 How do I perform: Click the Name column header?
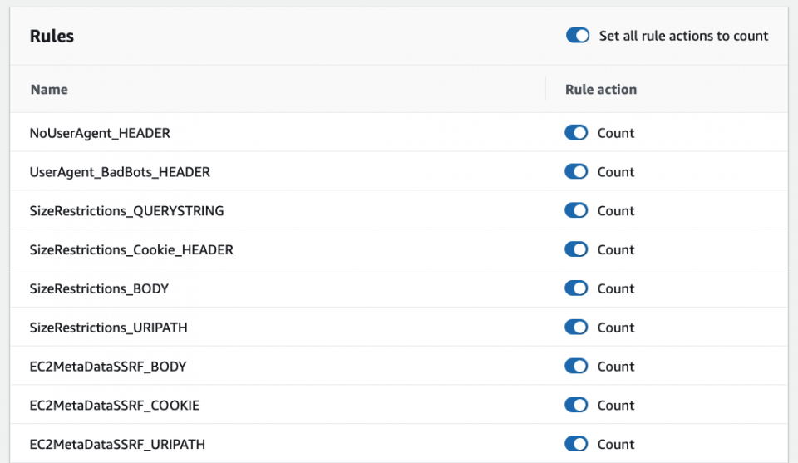(x=49, y=90)
